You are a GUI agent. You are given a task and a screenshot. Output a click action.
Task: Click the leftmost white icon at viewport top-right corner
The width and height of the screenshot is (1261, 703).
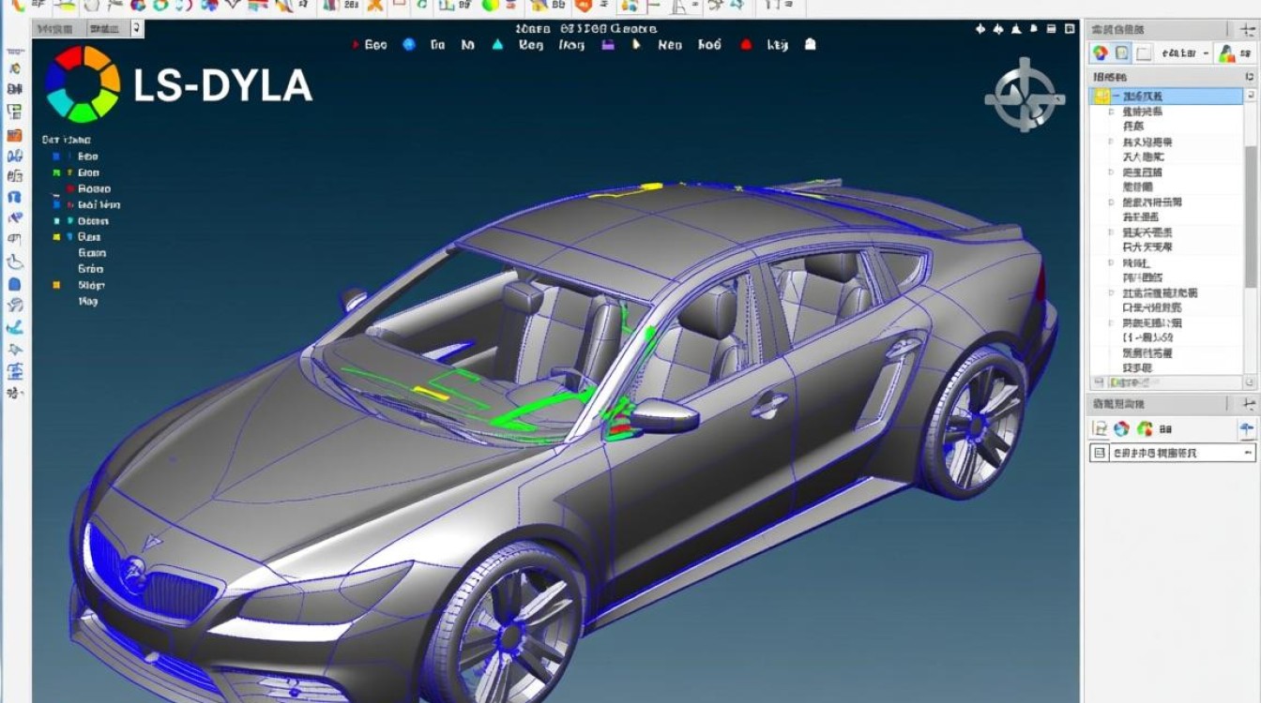980,29
